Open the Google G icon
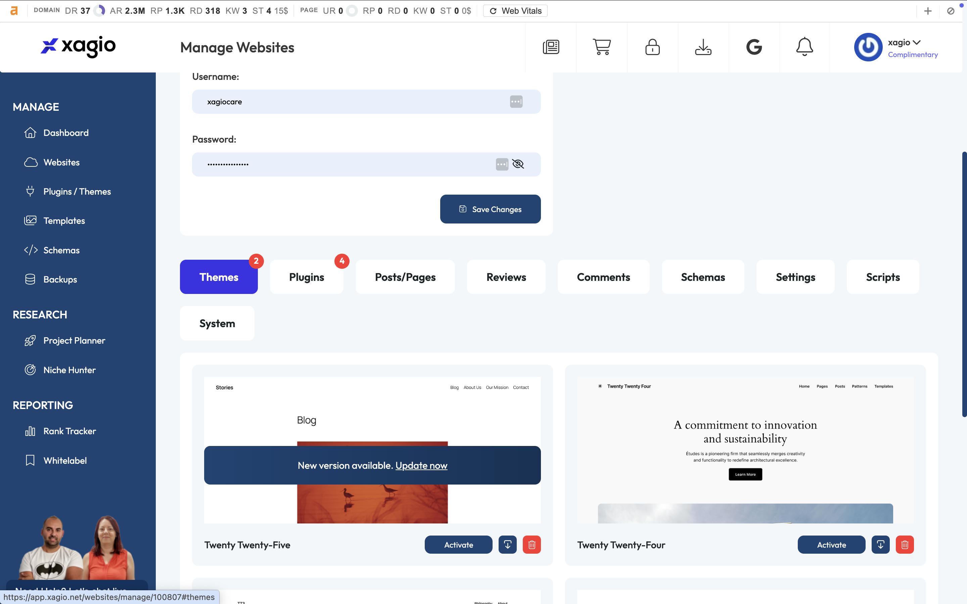Image resolution: width=967 pixels, height=604 pixels. pyautogui.click(x=753, y=47)
